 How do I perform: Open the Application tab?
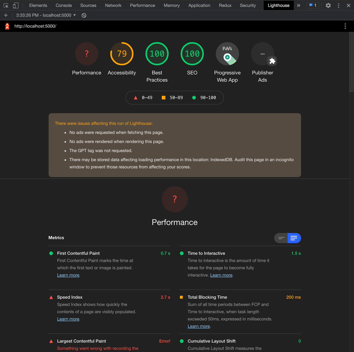[x=199, y=5]
